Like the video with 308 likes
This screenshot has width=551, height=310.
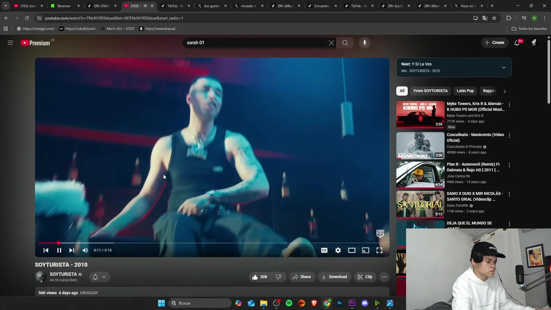click(260, 277)
